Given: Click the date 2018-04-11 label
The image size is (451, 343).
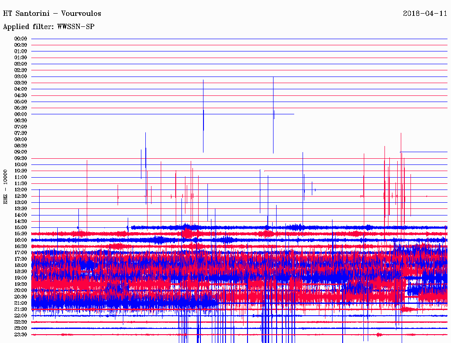Looking at the screenshot, I should point(425,13).
